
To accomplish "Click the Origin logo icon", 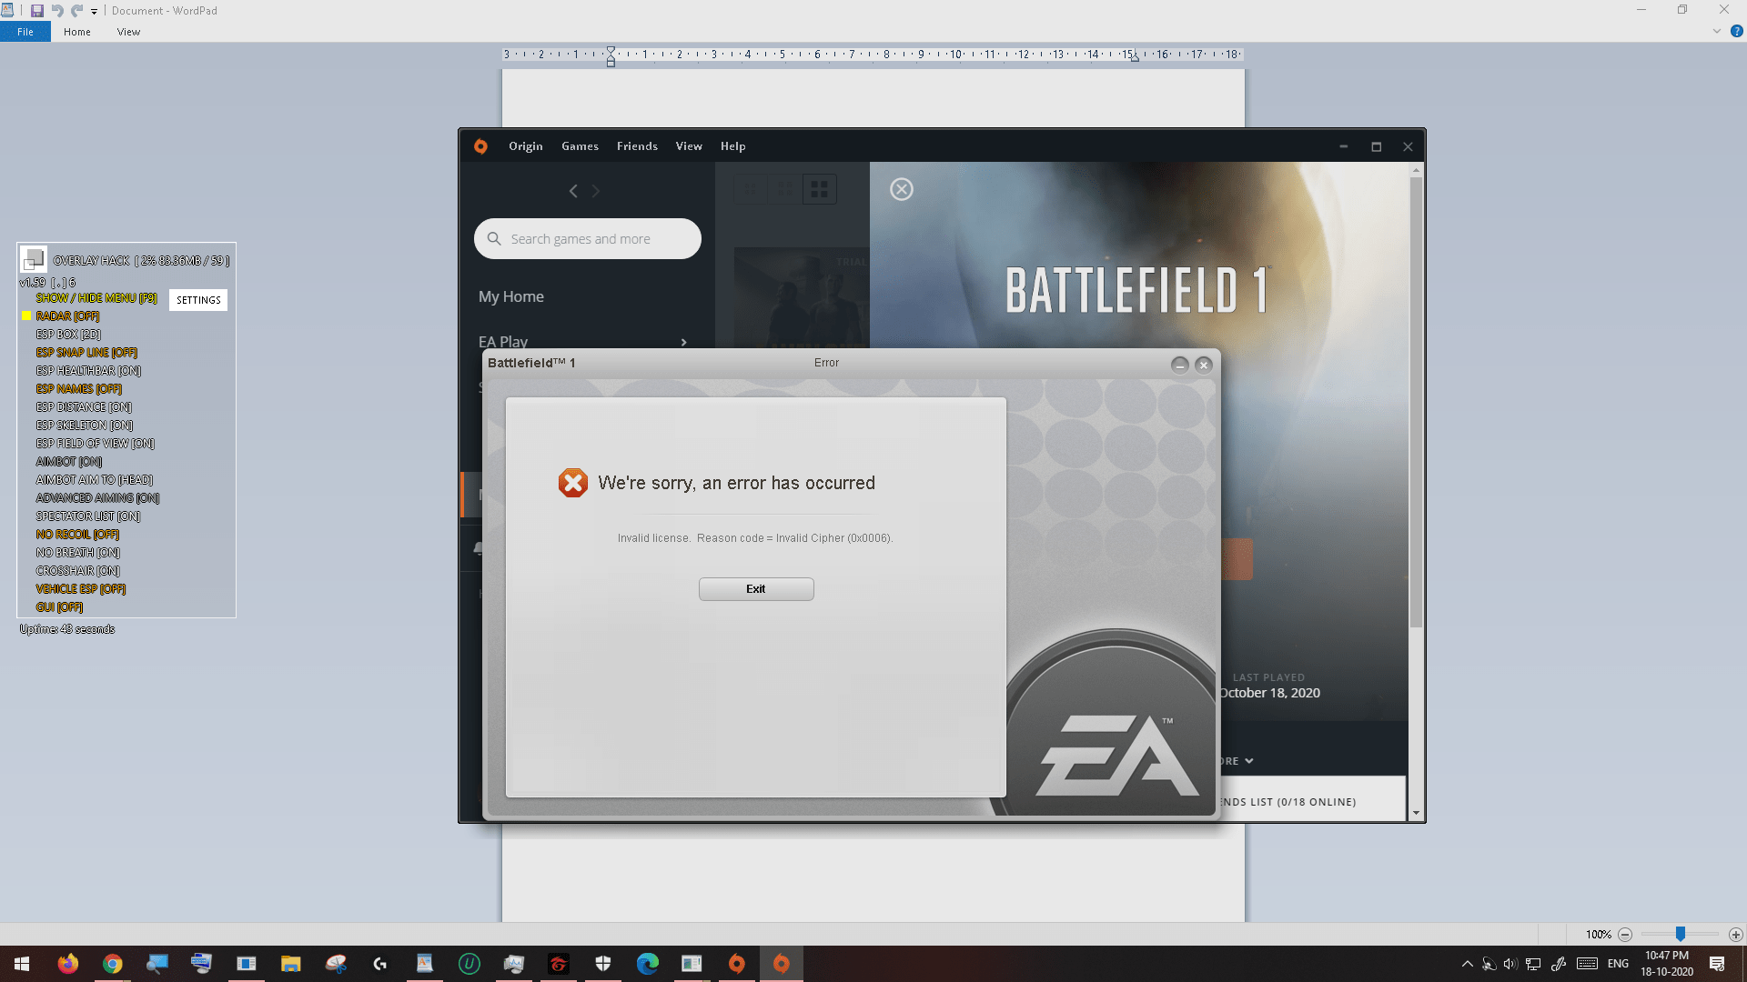I will (x=480, y=146).
